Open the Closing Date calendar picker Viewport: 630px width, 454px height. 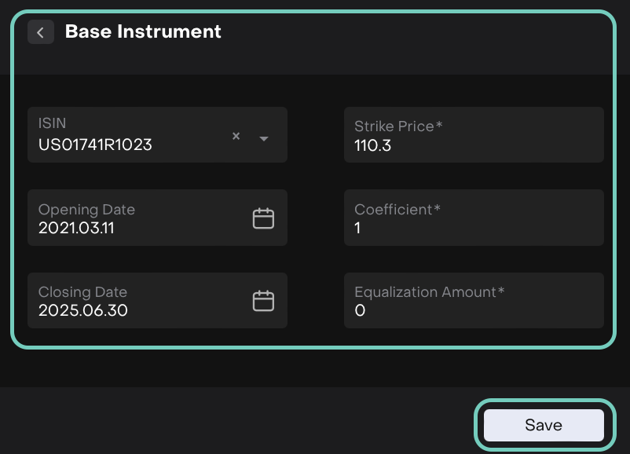263,301
